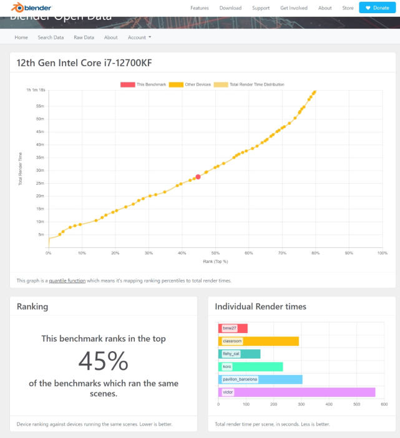Click the Total Render Time axis label
The height and width of the screenshot is (438, 400).
pyautogui.click(x=20, y=169)
